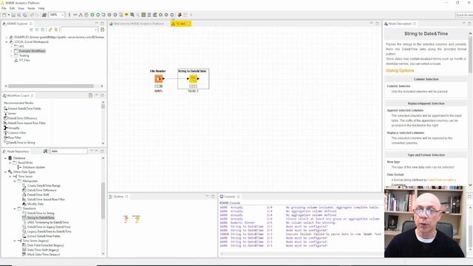This screenshot has width=473, height=266.
Task: Click the Quick Access field
Action: coord(463,15)
